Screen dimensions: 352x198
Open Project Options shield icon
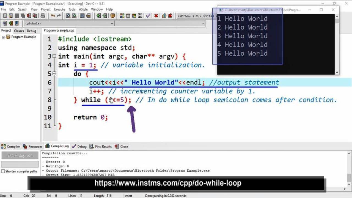pyautogui.click(x=112, y=16)
